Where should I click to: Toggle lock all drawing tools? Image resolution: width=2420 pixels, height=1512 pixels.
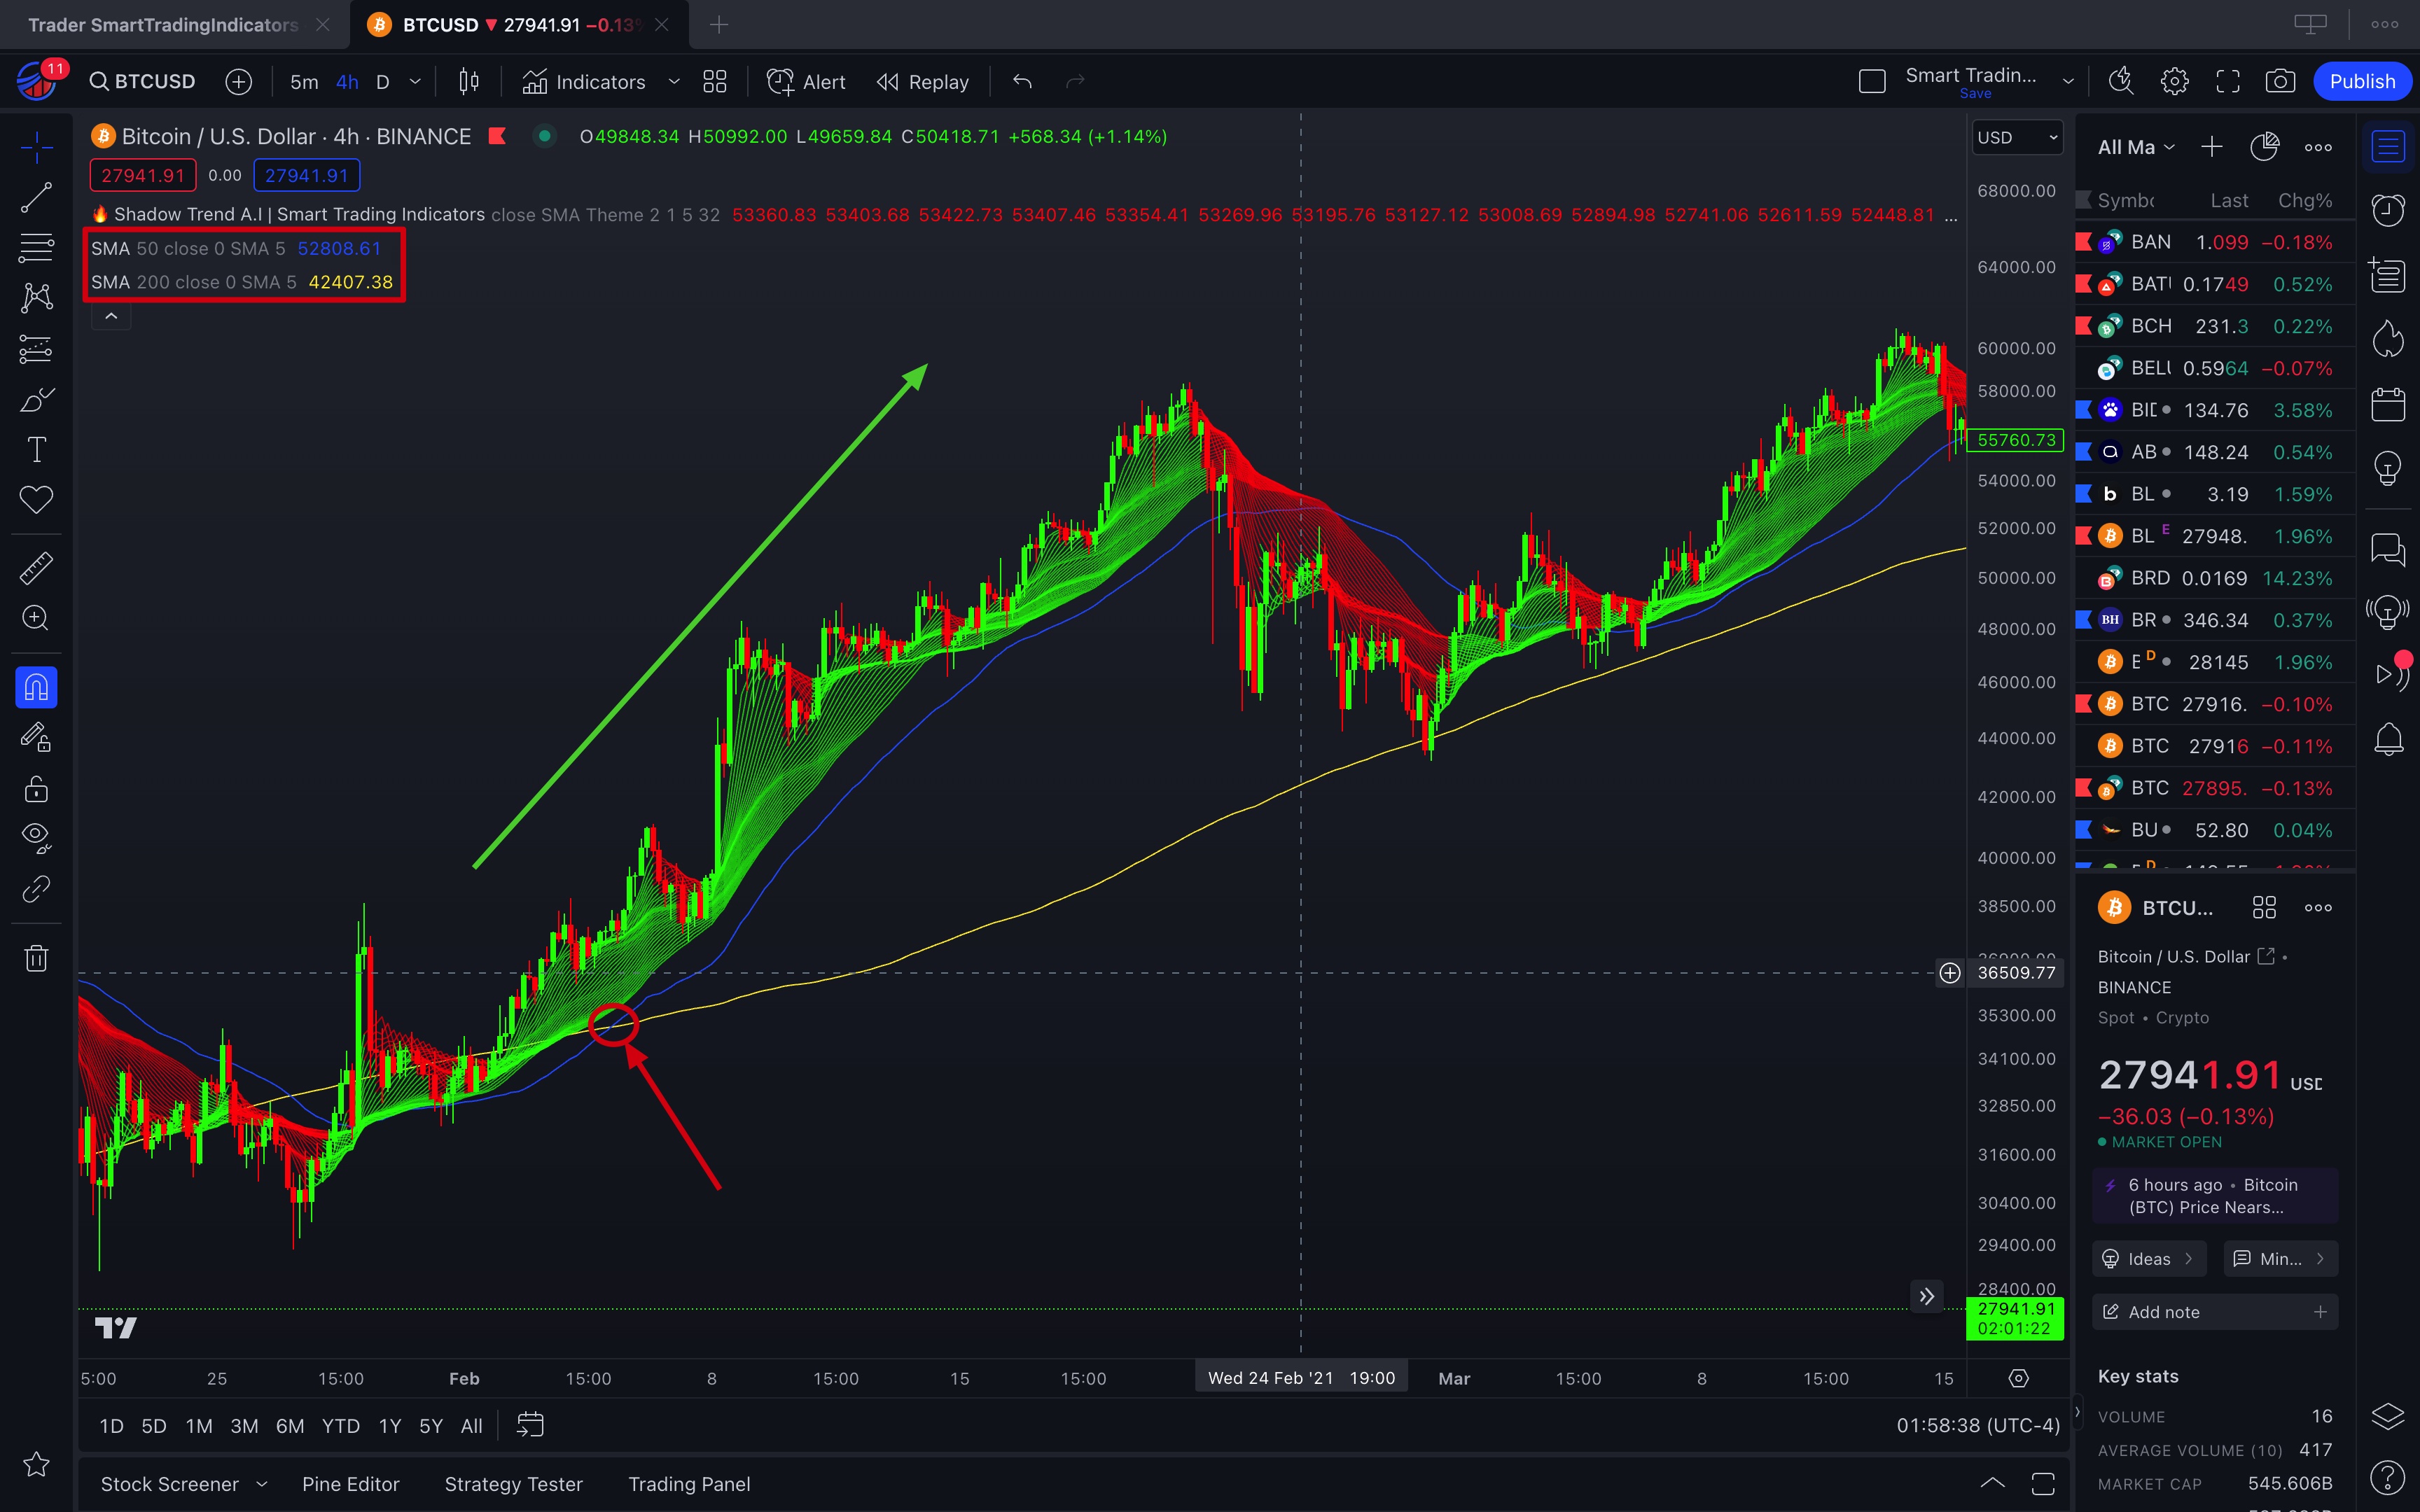click(x=36, y=789)
